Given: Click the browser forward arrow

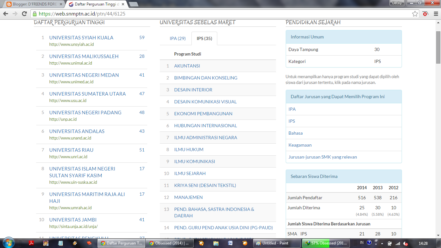Looking at the screenshot, I should 15,14.
